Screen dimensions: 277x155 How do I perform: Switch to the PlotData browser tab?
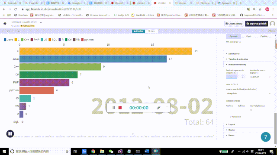[x=205, y=3]
